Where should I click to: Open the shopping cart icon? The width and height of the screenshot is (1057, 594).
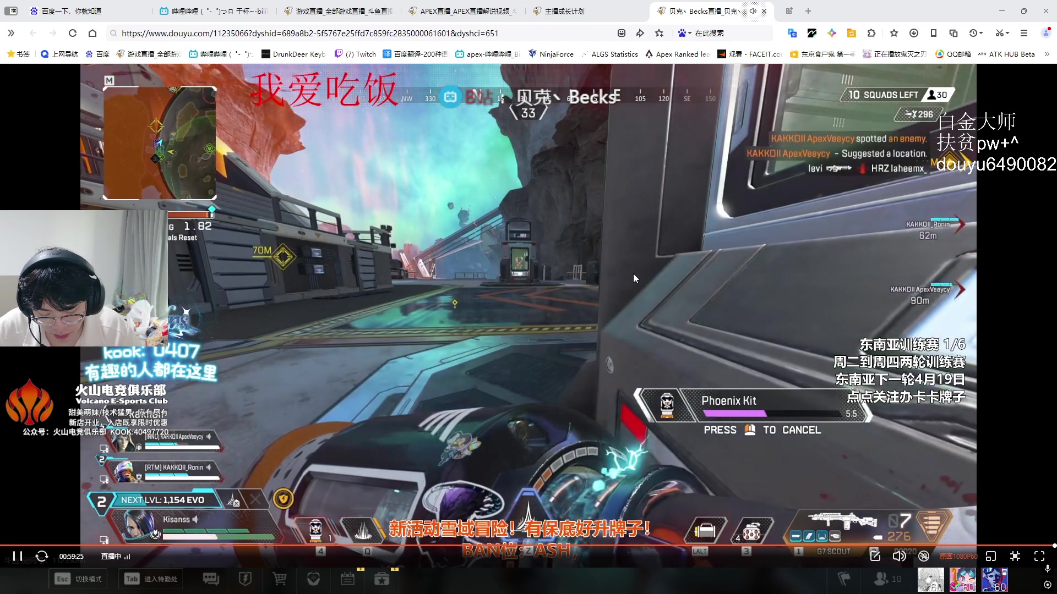pyautogui.click(x=280, y=579)
